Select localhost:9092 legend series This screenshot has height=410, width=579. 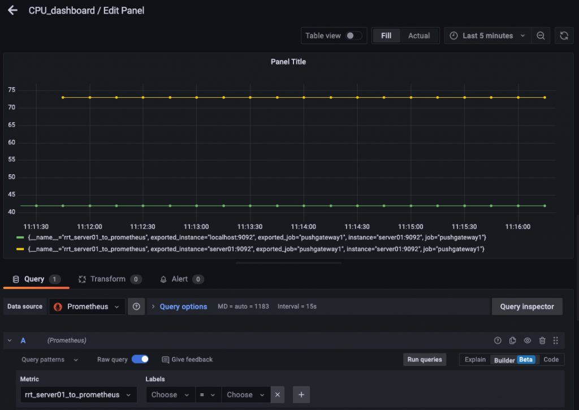[x=257, y=238]
